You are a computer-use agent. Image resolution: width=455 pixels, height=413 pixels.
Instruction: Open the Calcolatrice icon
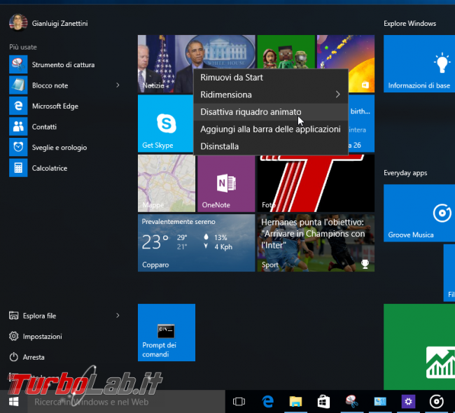[18, 168]
